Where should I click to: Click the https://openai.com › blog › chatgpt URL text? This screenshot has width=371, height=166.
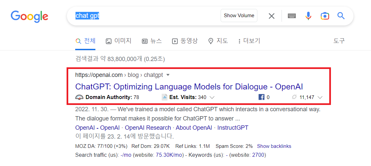pyautogui.click(x=119, y=75)
